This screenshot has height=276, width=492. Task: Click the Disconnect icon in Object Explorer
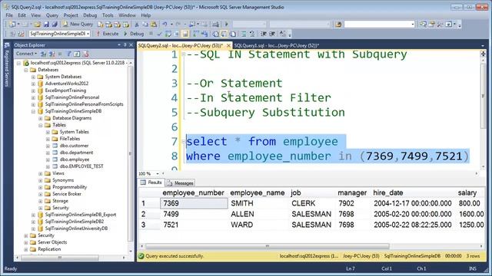[x=52, y=54]
